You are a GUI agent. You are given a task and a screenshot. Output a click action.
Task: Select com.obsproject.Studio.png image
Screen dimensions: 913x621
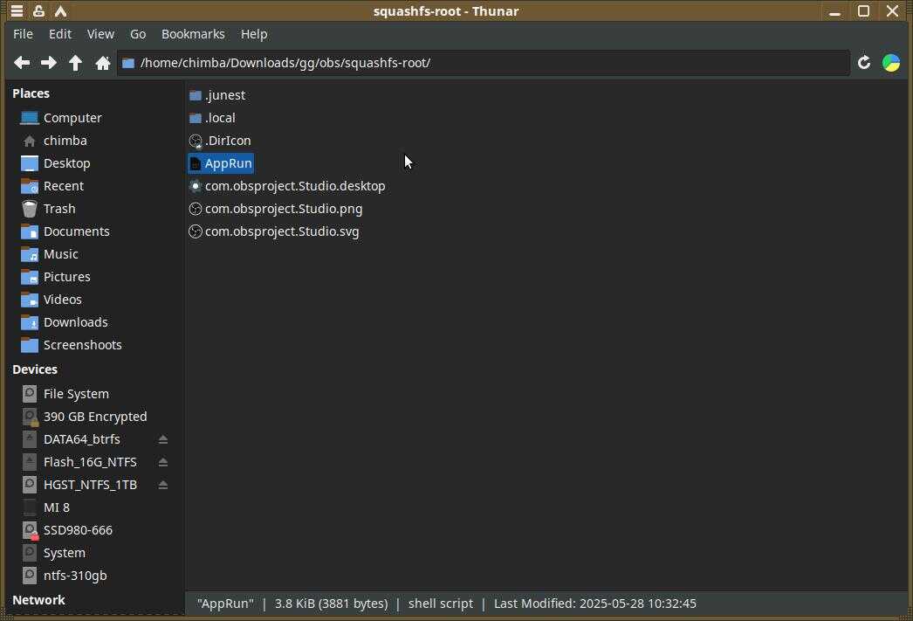276,209
